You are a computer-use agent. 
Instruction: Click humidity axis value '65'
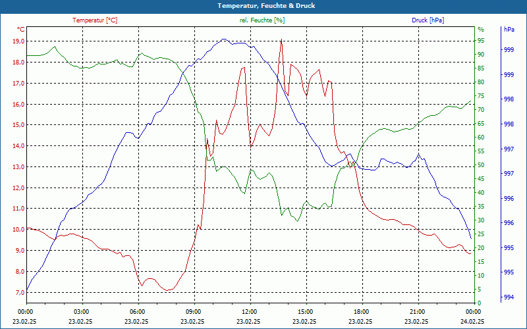point(481,124)
